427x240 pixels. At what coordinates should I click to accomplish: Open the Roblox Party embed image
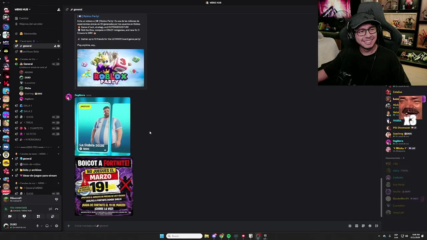click(111, 68)
